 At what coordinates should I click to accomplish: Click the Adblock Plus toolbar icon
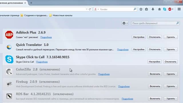coord(170,9)
